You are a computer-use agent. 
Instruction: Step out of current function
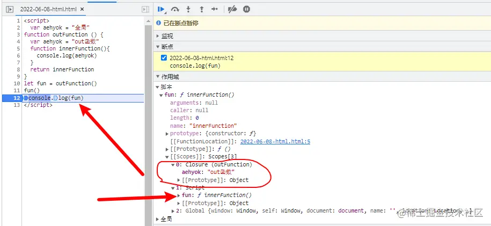tap(201, 10)
